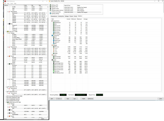Click the Motherboard icon in Statistics list
Image resolution: width=164 pixels, height=121 pixels.
(x=54, y=23)
